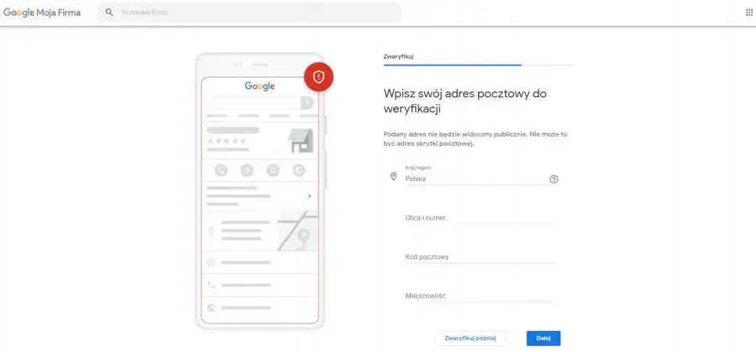
Task: Open the help icon next to Polska
Action: point(554,179)
